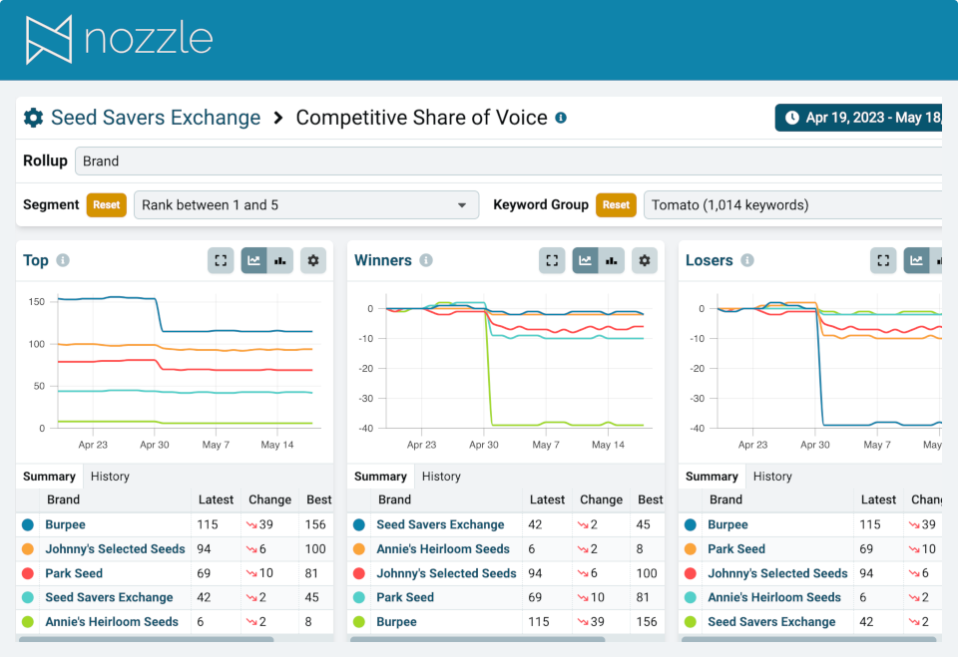Open Seed Savers Exchange in Winners table
Screen dimensions: 958x657
coord(440,524)
